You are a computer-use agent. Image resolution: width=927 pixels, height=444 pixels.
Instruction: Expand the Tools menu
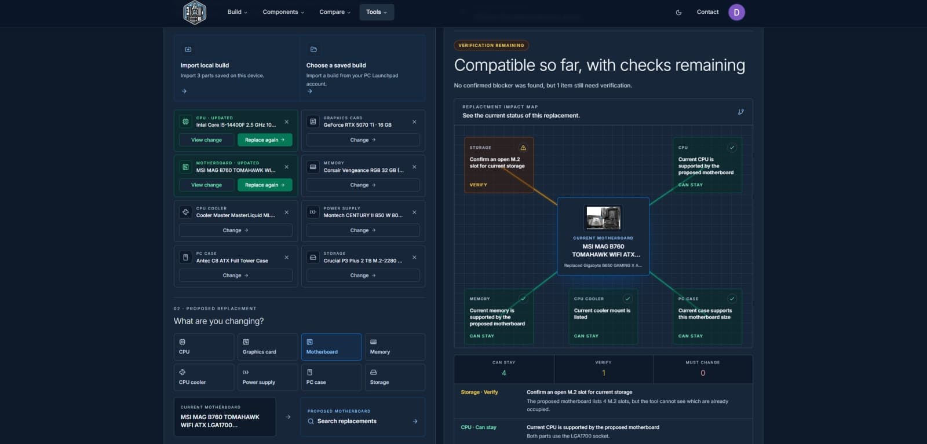377,12
